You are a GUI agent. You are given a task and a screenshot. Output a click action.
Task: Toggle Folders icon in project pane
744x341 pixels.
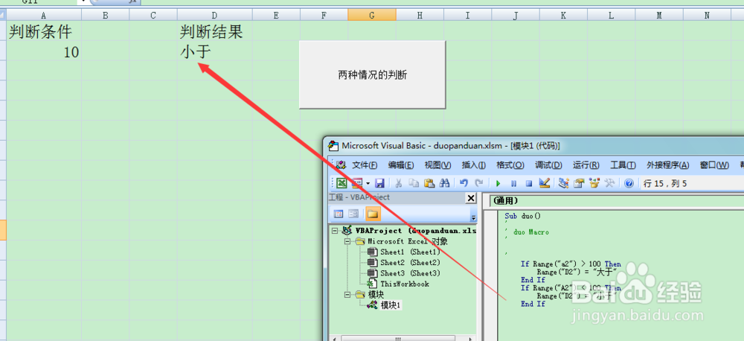coord(373,214)
